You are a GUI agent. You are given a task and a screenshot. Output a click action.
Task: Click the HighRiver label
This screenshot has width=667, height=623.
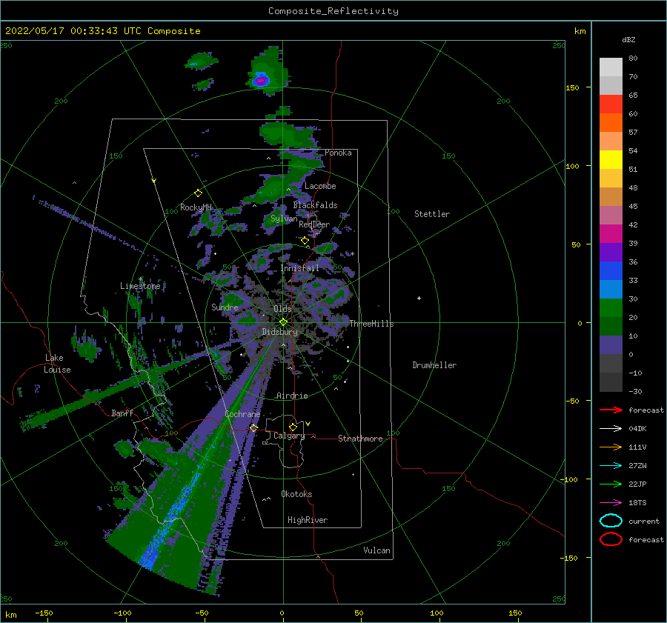click(308, 520)
